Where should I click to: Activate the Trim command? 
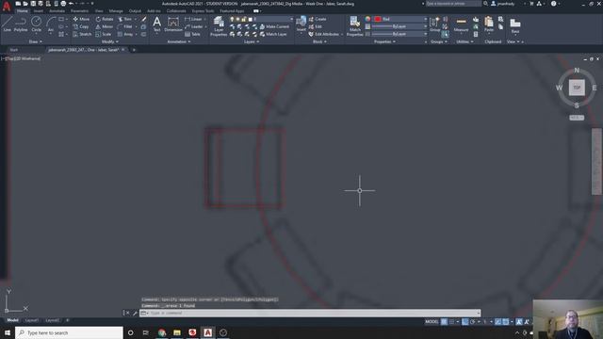click(125, 19)
